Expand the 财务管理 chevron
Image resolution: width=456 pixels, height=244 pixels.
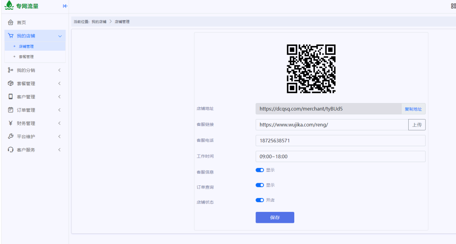60,123
